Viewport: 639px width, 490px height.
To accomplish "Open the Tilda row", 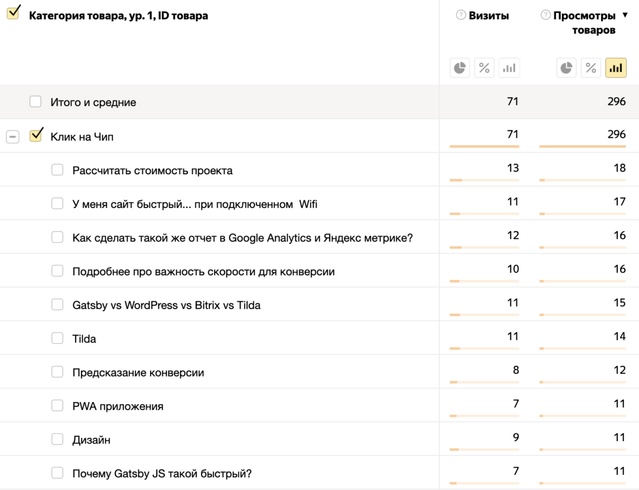I will 84,339.
